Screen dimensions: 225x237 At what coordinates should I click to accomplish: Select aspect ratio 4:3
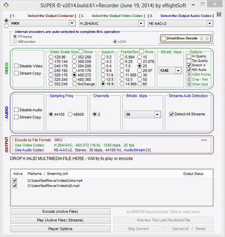pos(103,61)
